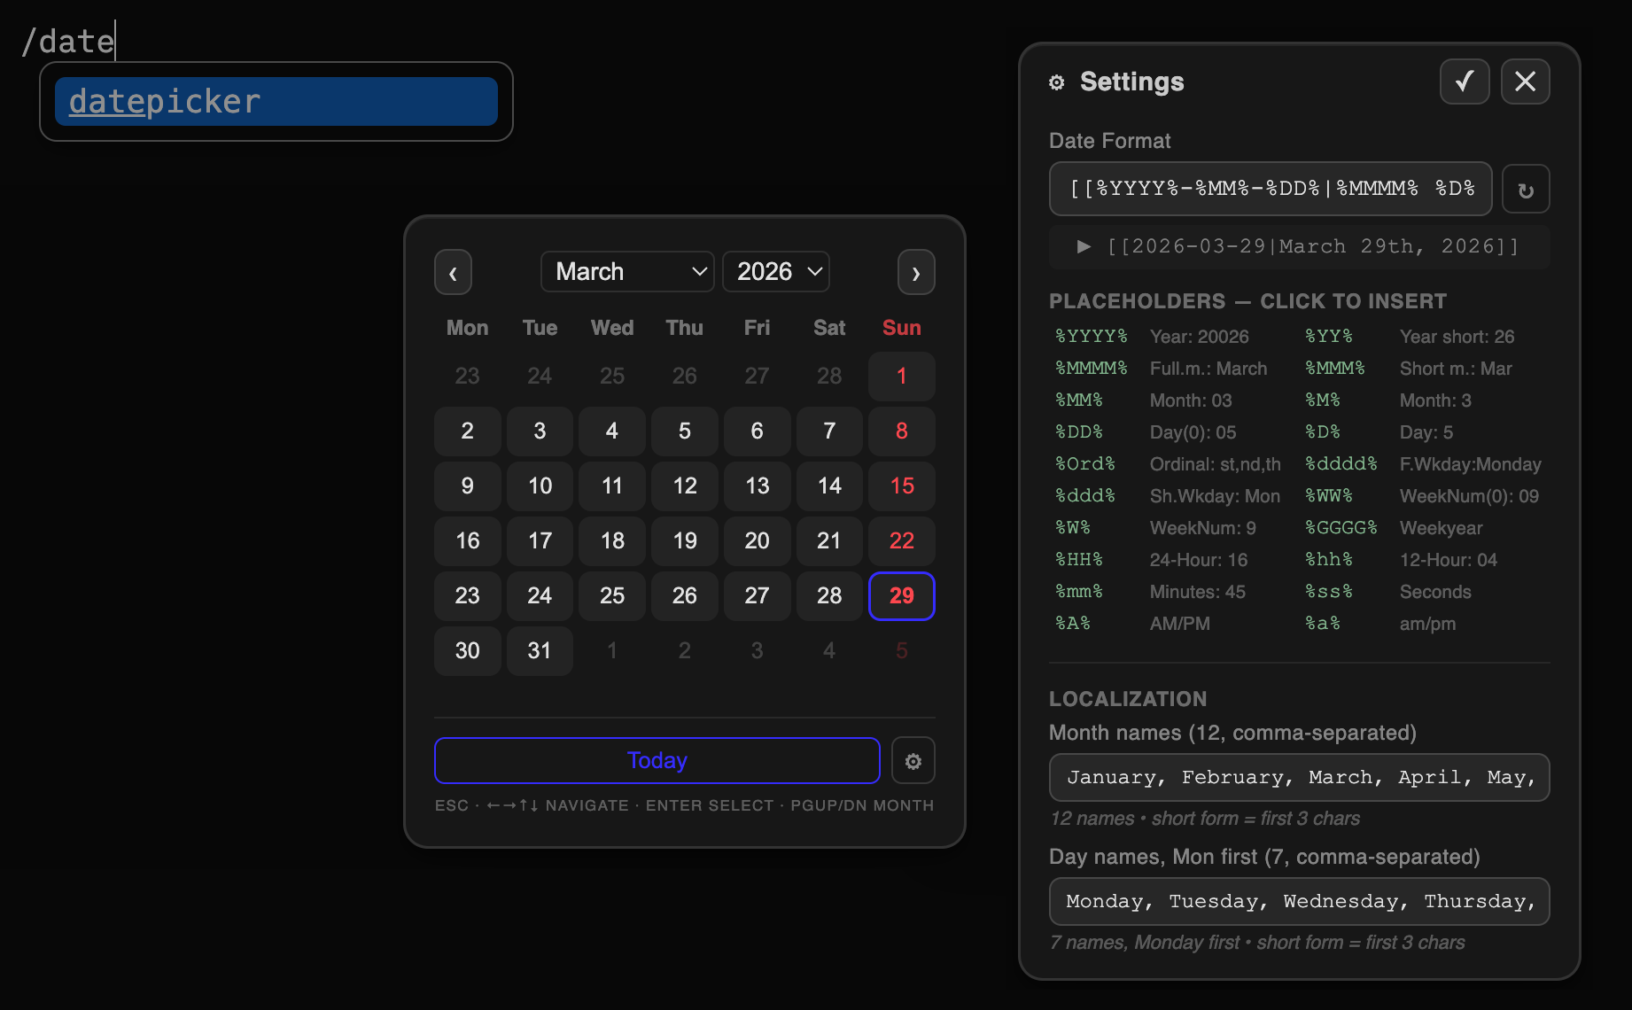
Task: Pick the 17th day in the calendar
Action: pyautogui.click(x=540, y=541)
